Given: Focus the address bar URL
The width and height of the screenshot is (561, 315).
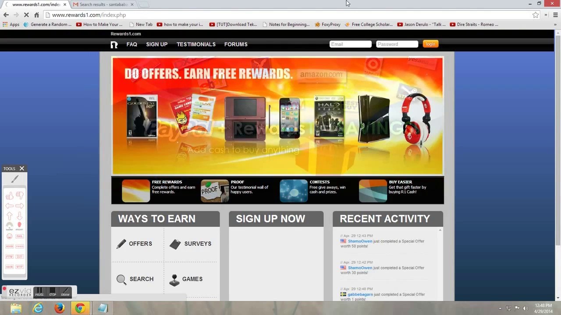Looking at the screenshot, I should coord(89,15).
